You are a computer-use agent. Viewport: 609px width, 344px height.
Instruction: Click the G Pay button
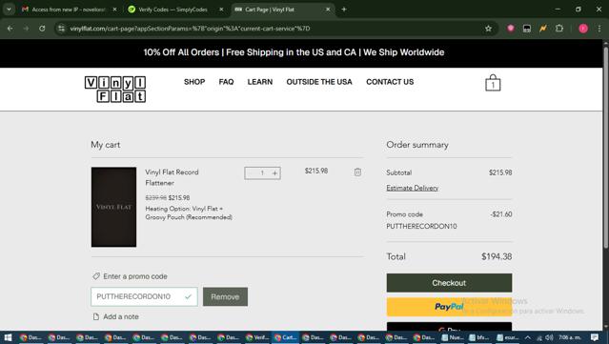pos(449,327)
